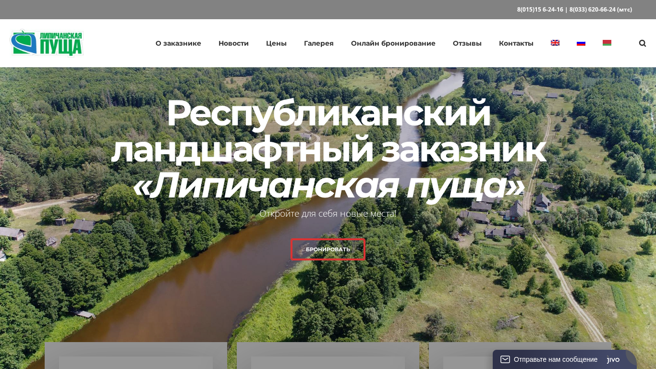The image size is (656, 369).
Task: Click the Липичанская пуща logo
Action: point(47,43)
